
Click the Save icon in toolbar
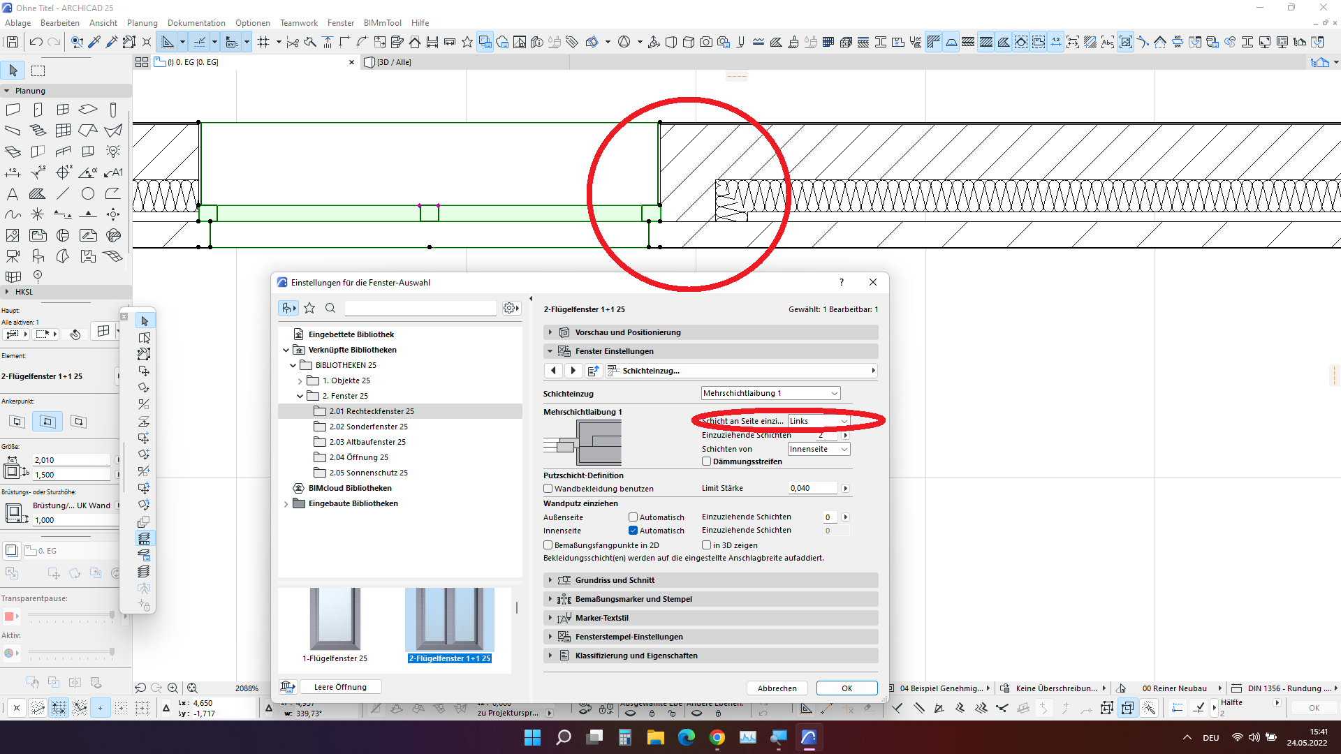(13, 43)
